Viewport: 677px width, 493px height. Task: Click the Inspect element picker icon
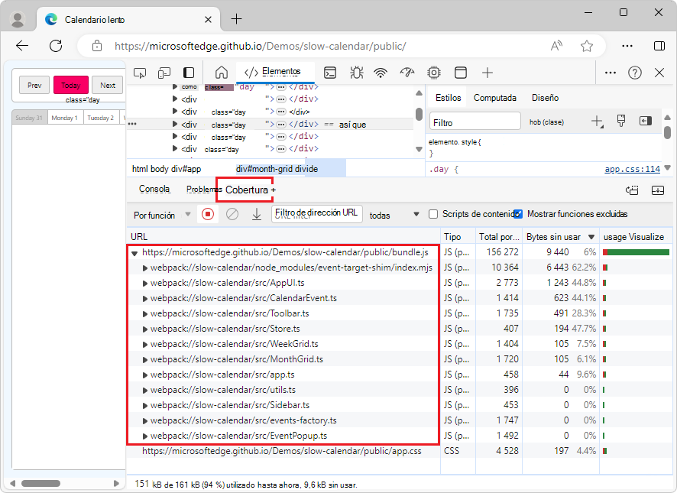140,73
